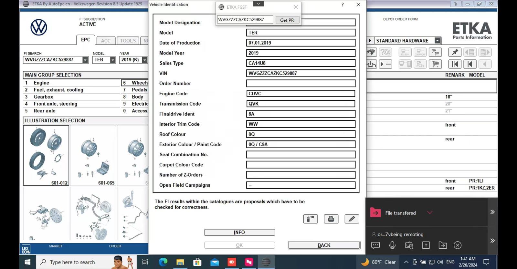Switch to the EPC tab

86,40
